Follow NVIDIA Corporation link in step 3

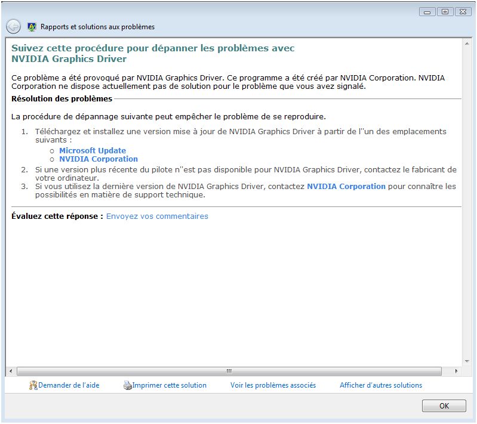coord(346,187)
